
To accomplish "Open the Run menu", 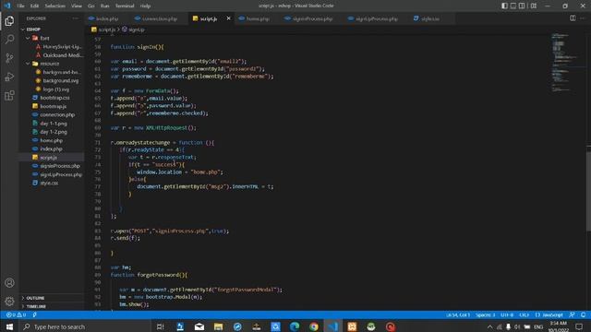I will point(104,6).
